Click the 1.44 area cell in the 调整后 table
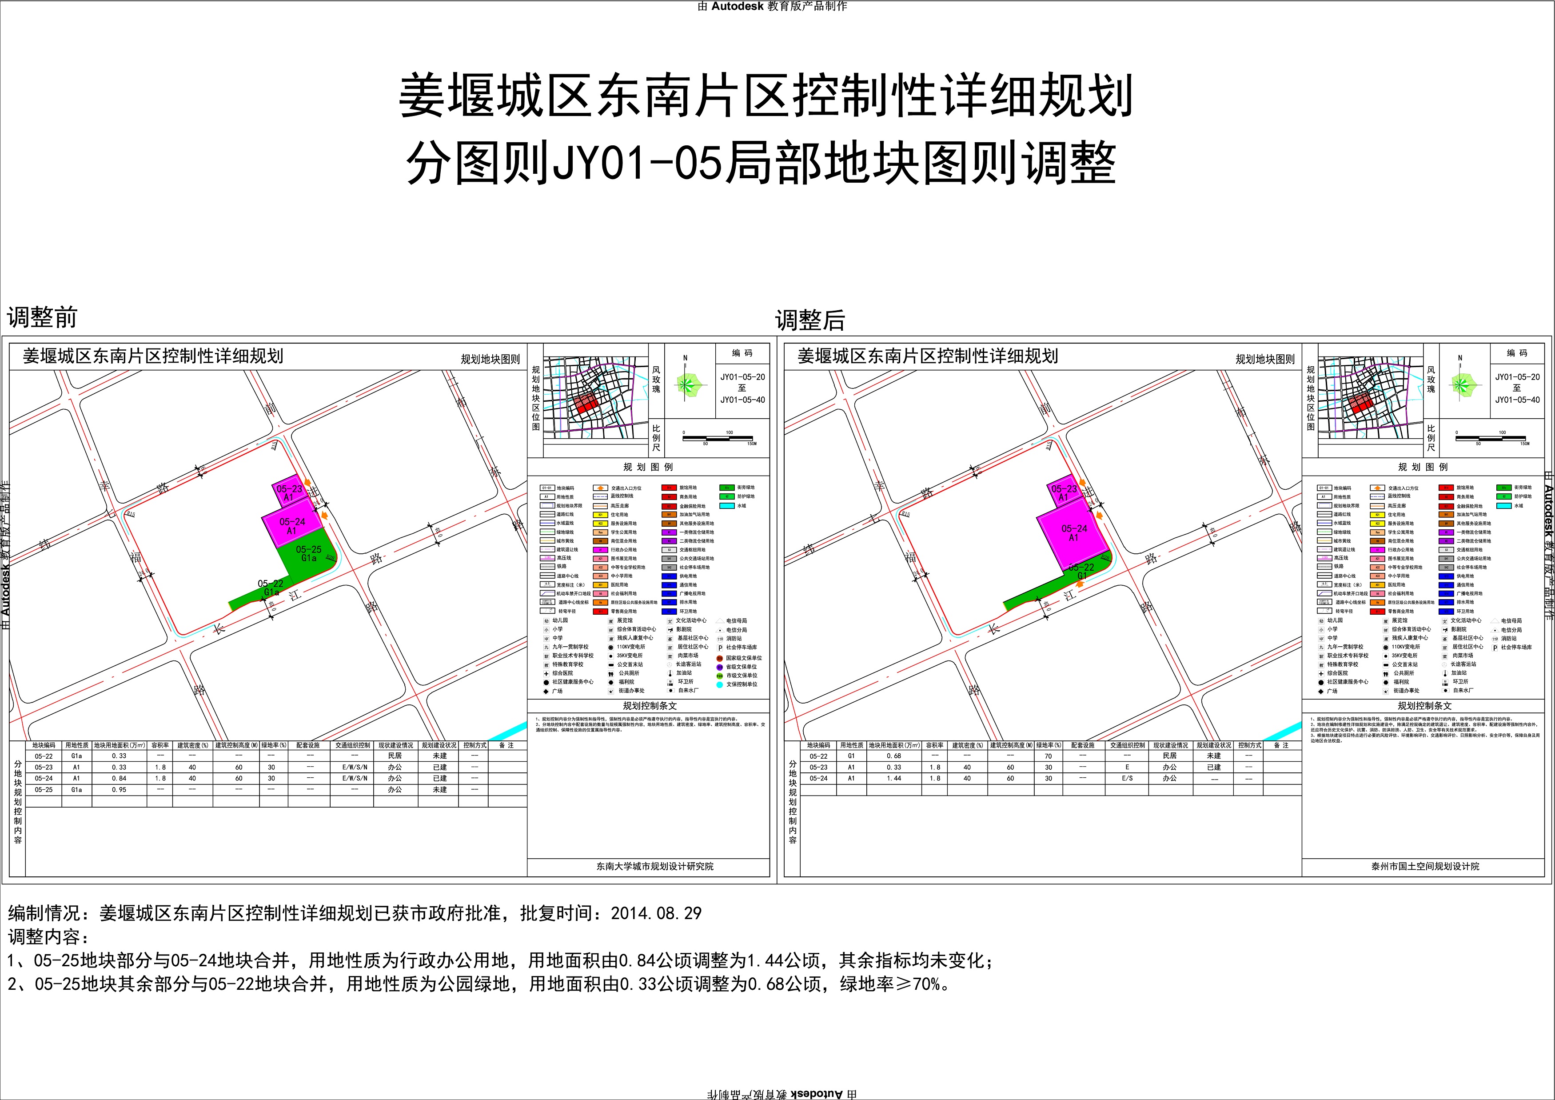The height and width of the screenshot is (1100, 1555). 894,778
